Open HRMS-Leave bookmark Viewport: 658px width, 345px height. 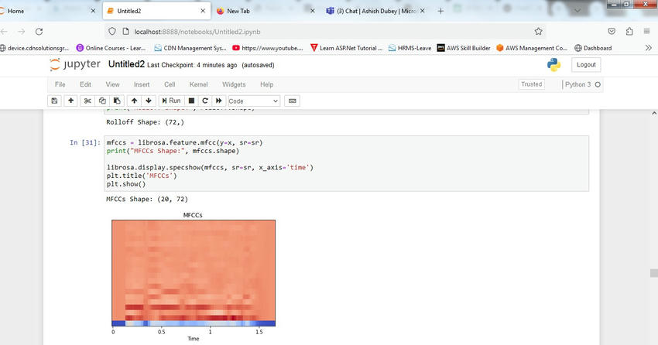[x=410, y=48]
